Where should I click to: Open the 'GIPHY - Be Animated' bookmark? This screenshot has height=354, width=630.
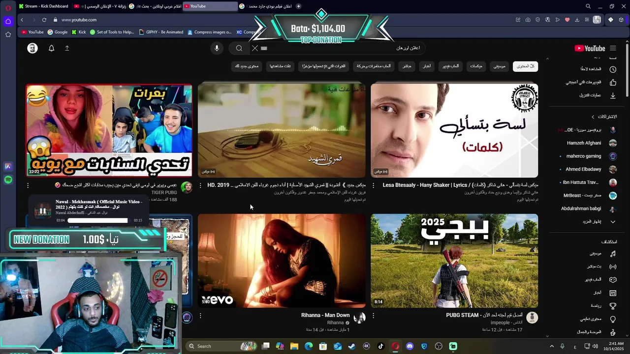click(x=161, y=32)
